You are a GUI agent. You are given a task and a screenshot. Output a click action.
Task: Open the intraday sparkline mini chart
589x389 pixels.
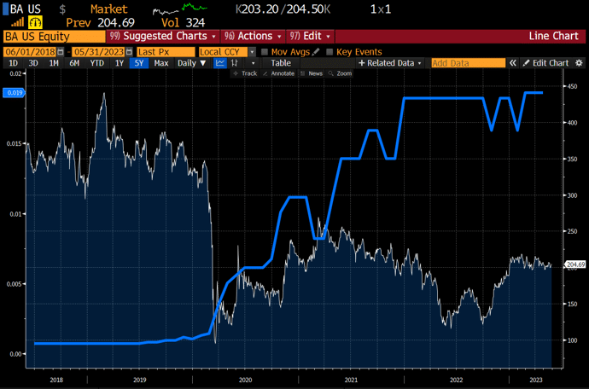pos(179,9)
